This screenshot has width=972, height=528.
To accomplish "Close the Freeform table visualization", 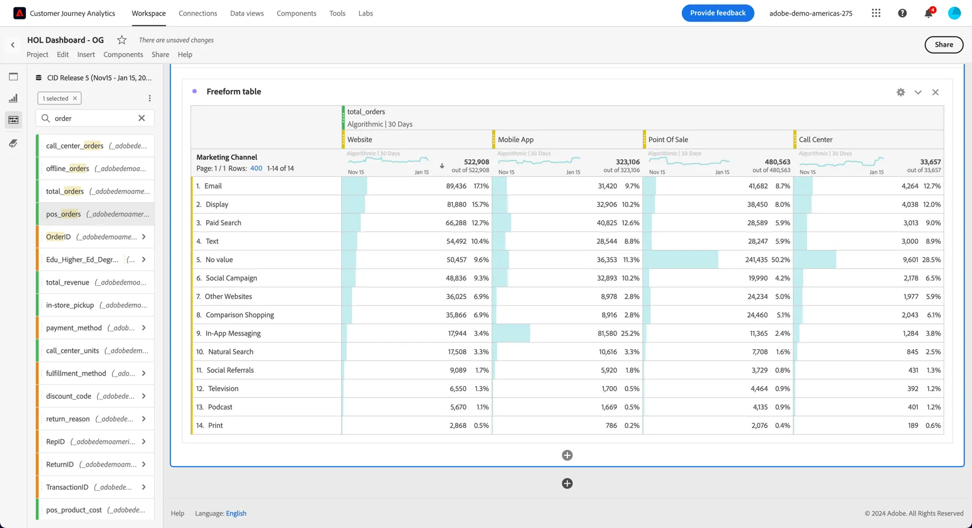I will pos(936,92).
